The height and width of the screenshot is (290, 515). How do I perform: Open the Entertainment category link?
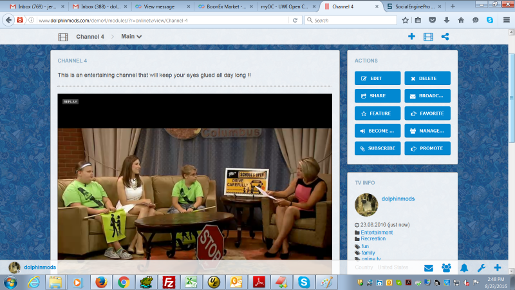click(377, 233)
